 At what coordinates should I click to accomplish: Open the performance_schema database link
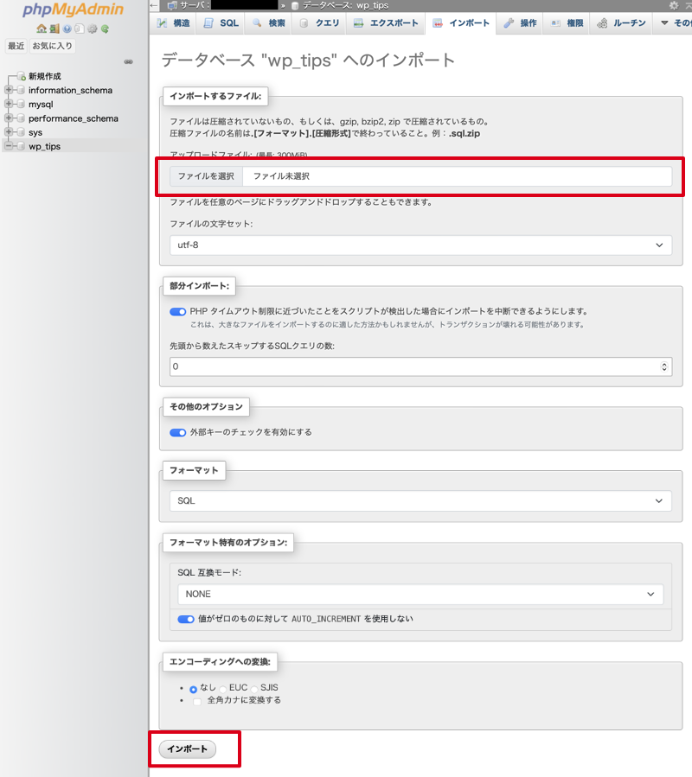(x=74, y=118)
